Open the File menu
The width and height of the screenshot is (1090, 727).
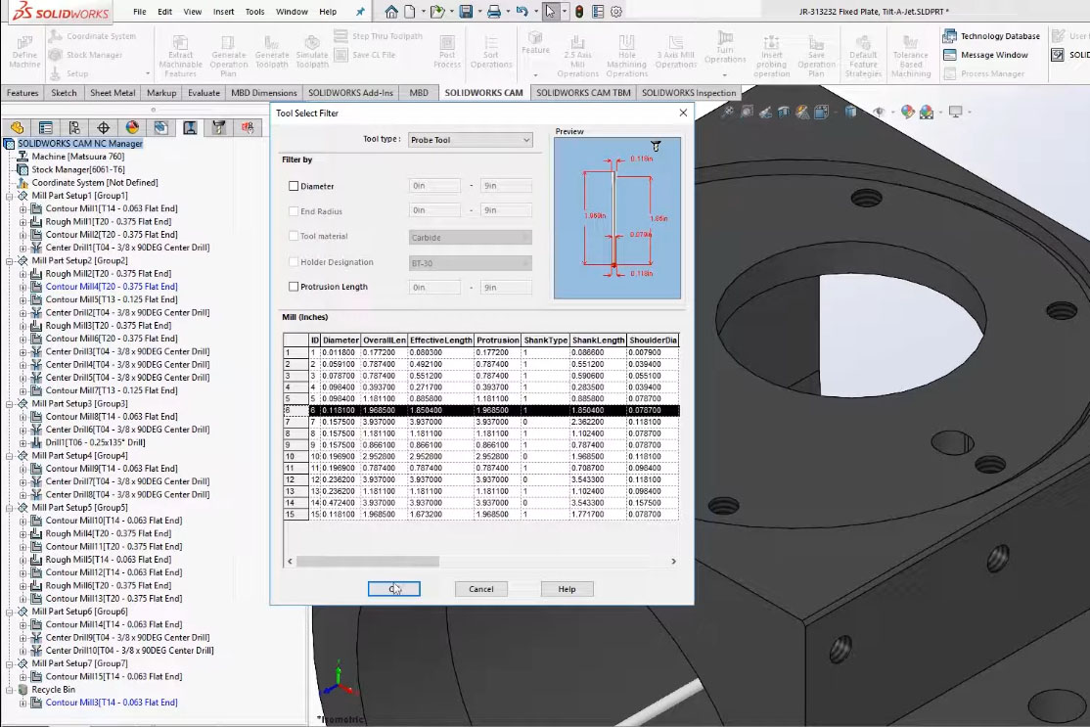140,12
